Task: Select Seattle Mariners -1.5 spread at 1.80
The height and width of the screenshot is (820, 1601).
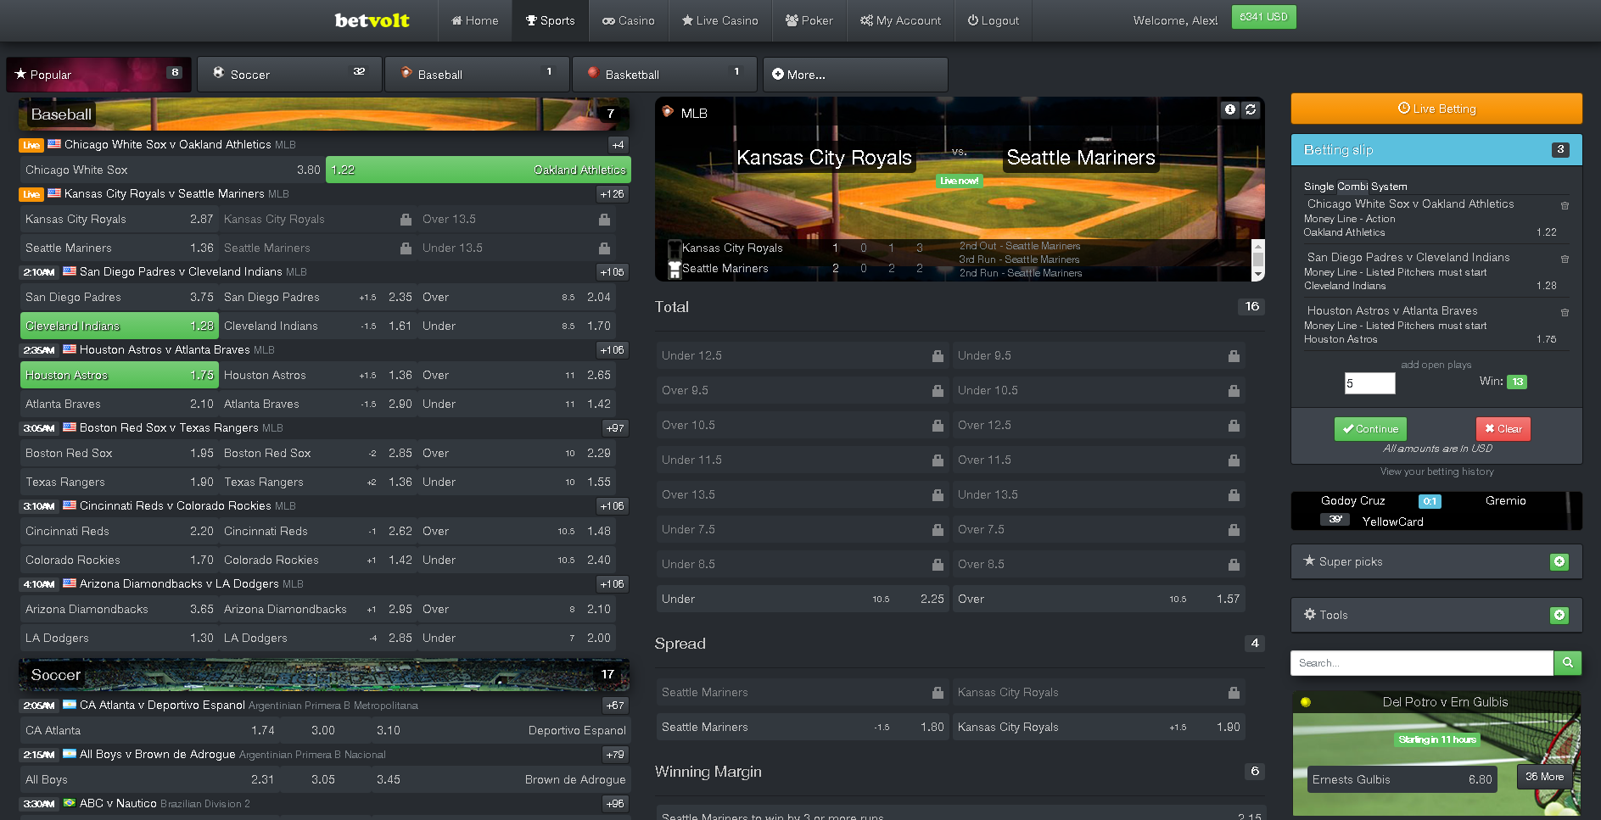Action: click(x=803, y=727)
